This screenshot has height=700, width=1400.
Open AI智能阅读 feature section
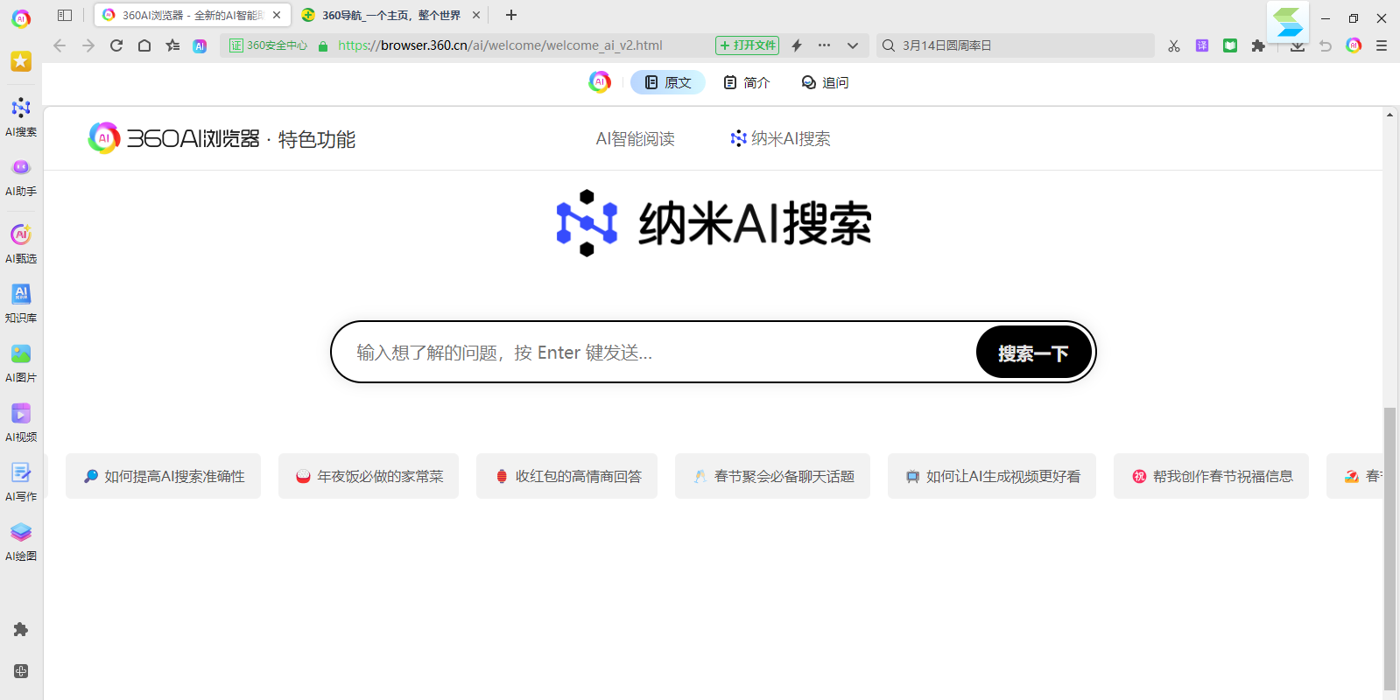(x=636, y=139)
